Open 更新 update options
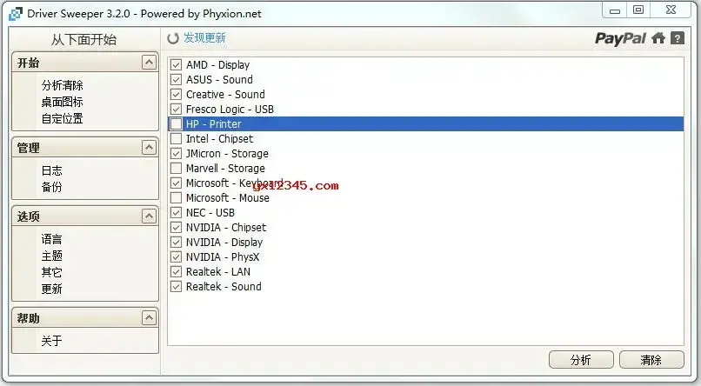The width and height of the screenshot is (701, 386). (52, 289)
